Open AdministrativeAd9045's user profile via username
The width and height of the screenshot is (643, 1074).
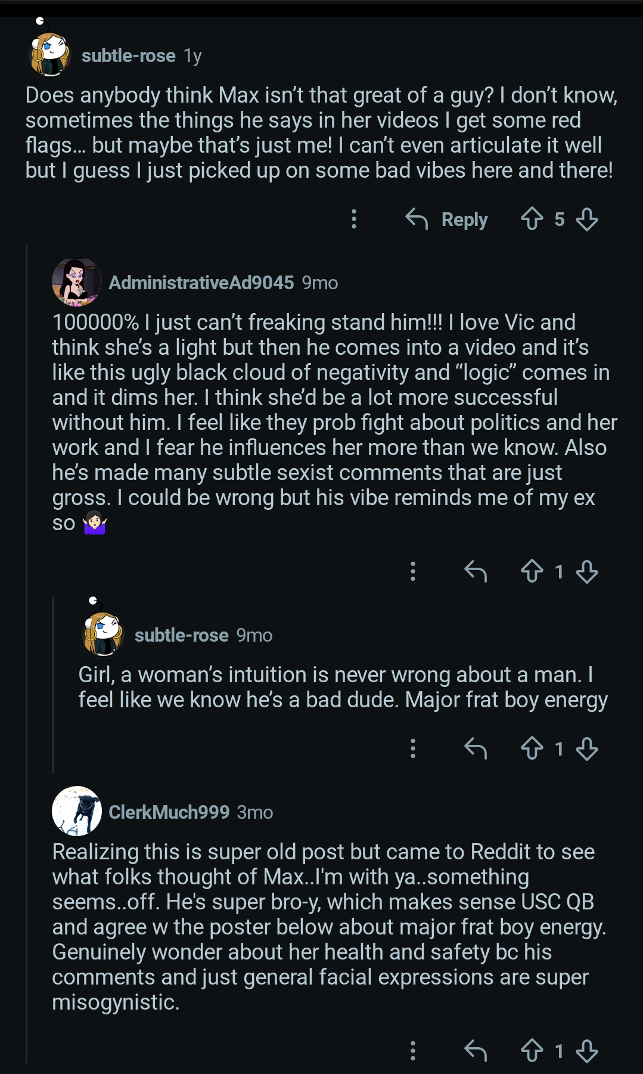coord(201,283)
